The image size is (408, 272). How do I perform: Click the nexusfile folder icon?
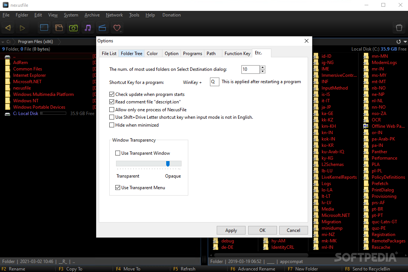pyautogui.click(x=7, y=88)
